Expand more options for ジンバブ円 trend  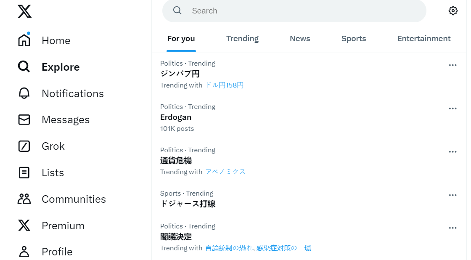click(452, 65)
